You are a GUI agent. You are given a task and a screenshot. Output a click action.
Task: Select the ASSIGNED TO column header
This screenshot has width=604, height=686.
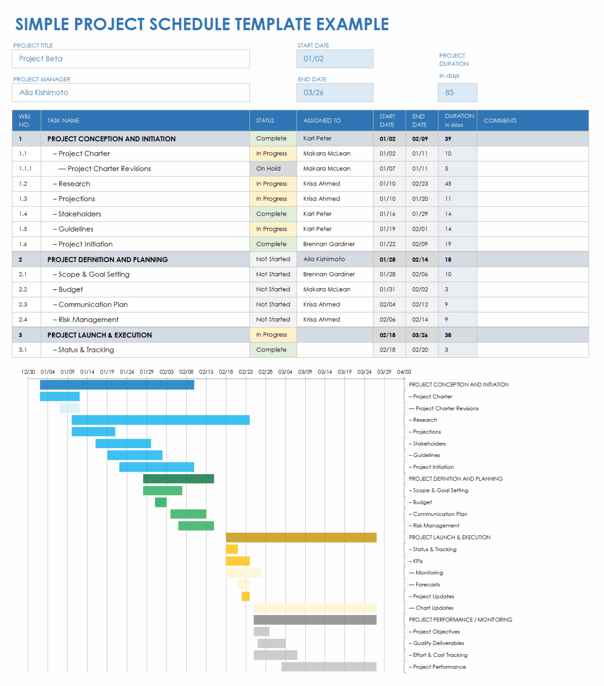(322, 121)
